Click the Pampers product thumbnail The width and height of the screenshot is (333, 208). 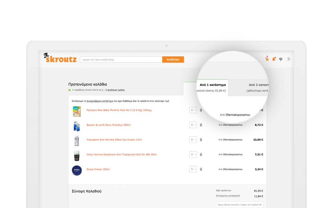pyautogui.click(x=77, y=111)
